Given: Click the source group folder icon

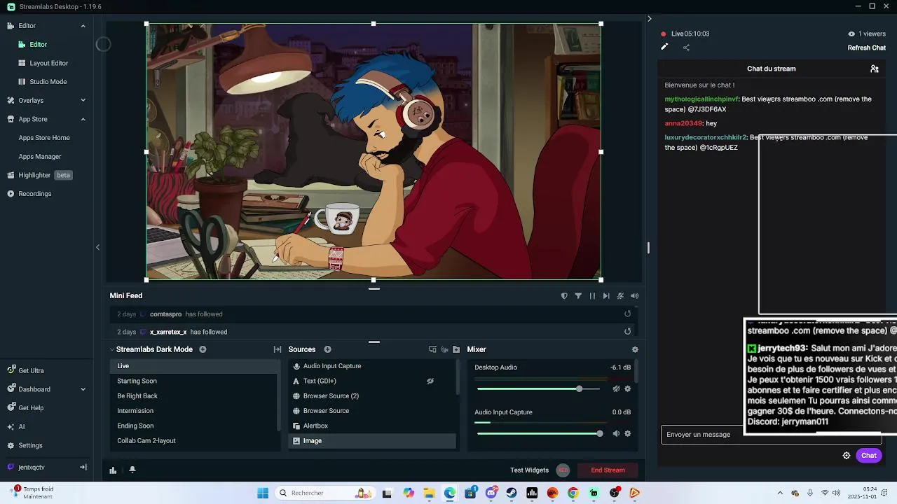Looking at the screenshot, I should click(x=456, y=349).
